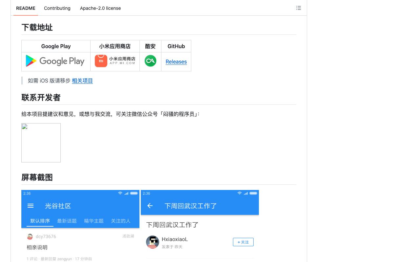Screen dimensions: 420x262
Task: Open the README outline list icon
Action: pos(298,8)
